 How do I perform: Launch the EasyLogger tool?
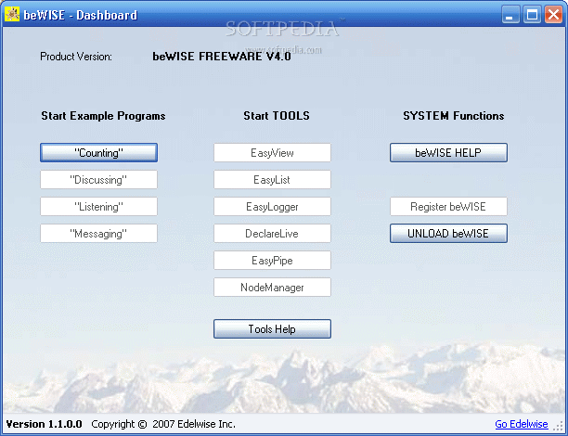coord(272,207)
